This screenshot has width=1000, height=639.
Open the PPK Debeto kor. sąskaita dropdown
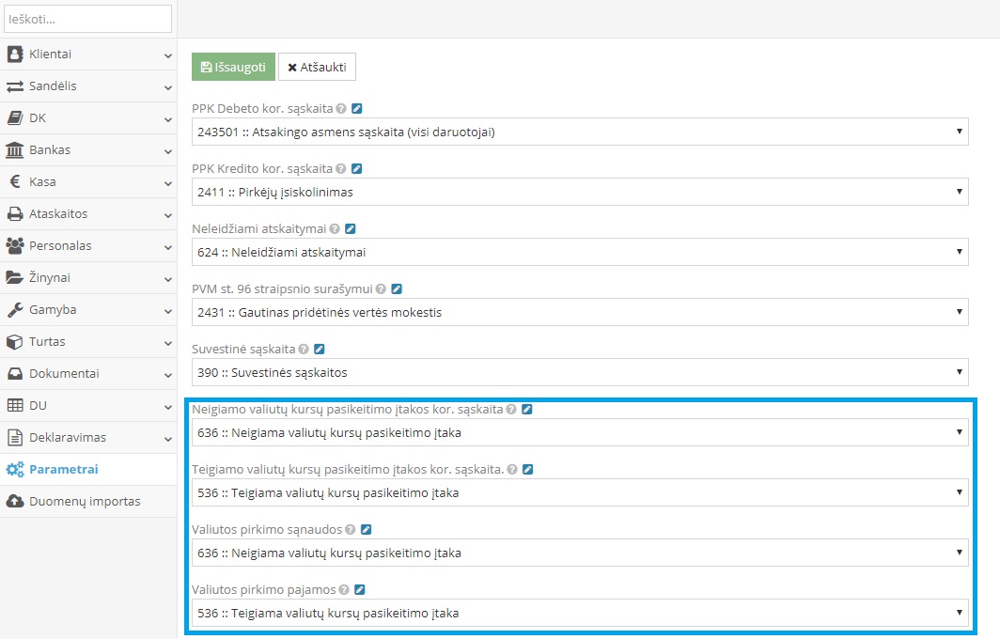[579, 132]
